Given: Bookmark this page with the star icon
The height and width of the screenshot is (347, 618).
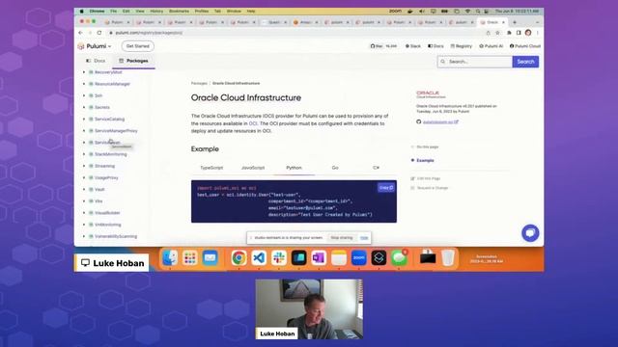Looking at the screenshot, I should pos(497,33).
